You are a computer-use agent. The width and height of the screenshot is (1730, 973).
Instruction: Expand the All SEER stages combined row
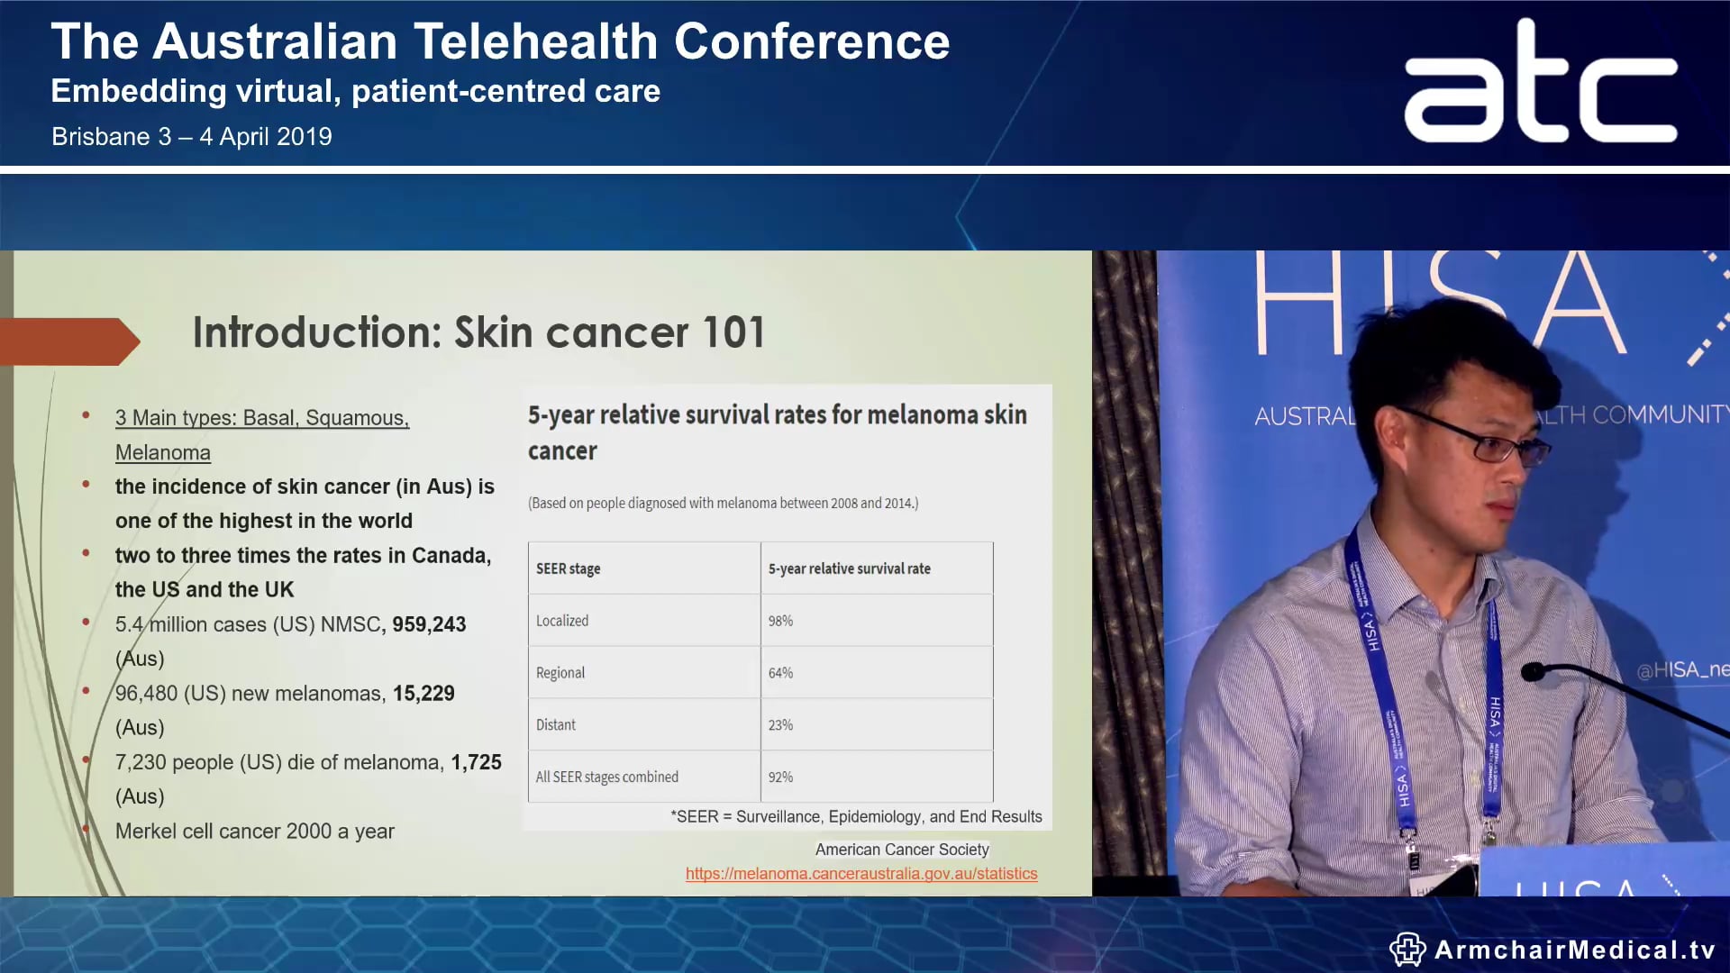tap(605, 776)
